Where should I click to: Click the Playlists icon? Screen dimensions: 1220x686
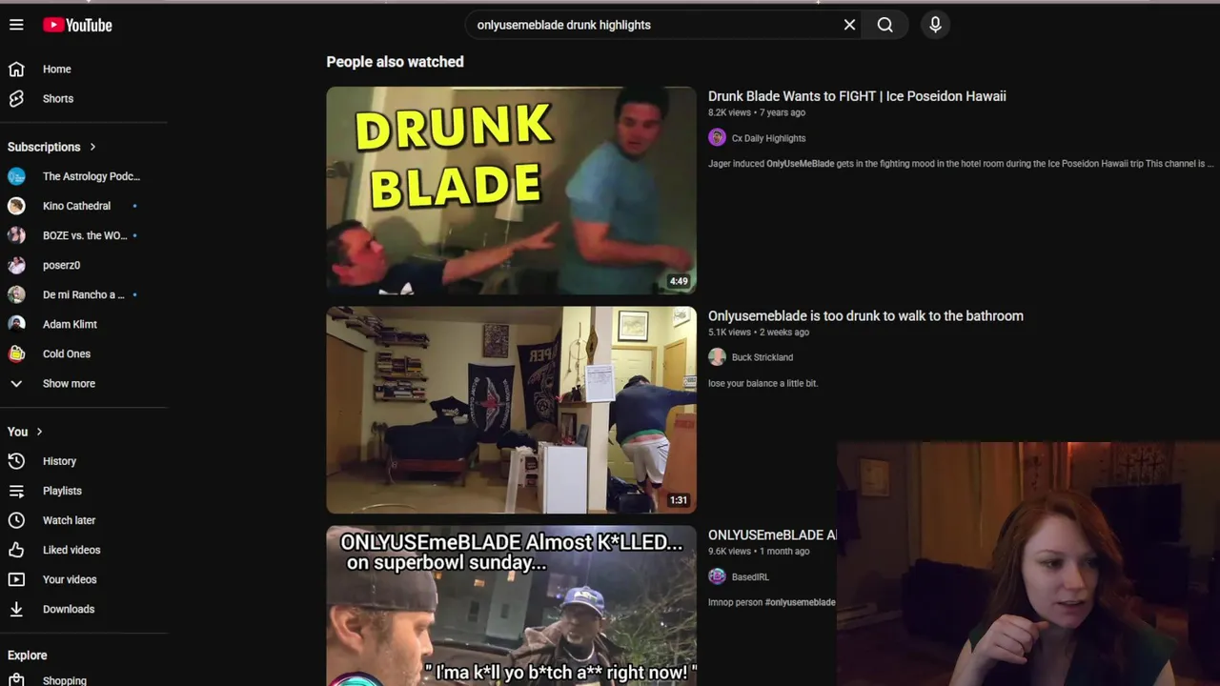point(16,491)
